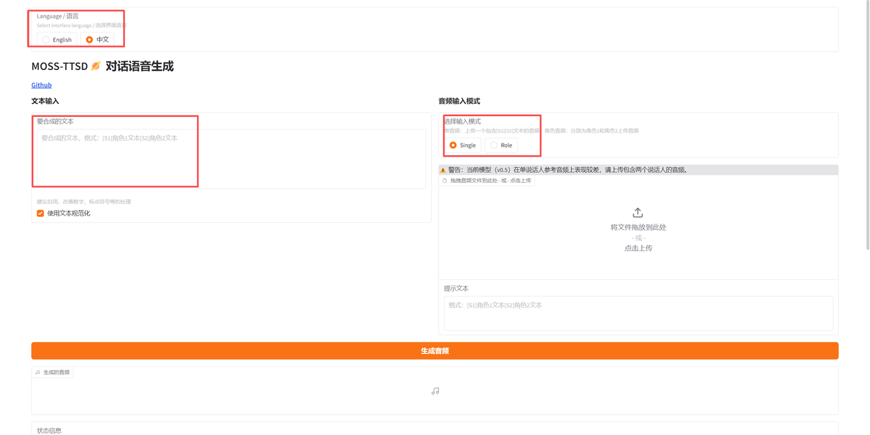This screenshot has height=435, width=870.
Task: Click the Language / 语言 label
Action: pyautogui.click(x=58, y=16)
